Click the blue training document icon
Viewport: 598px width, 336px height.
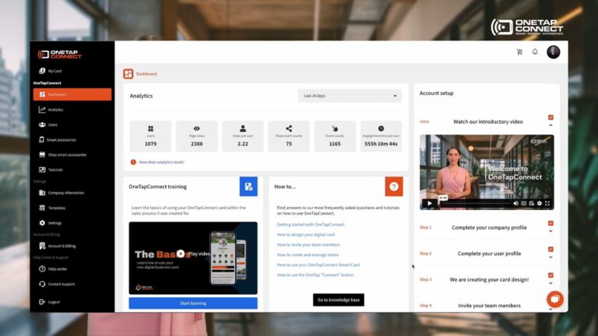tap(248, 187)
